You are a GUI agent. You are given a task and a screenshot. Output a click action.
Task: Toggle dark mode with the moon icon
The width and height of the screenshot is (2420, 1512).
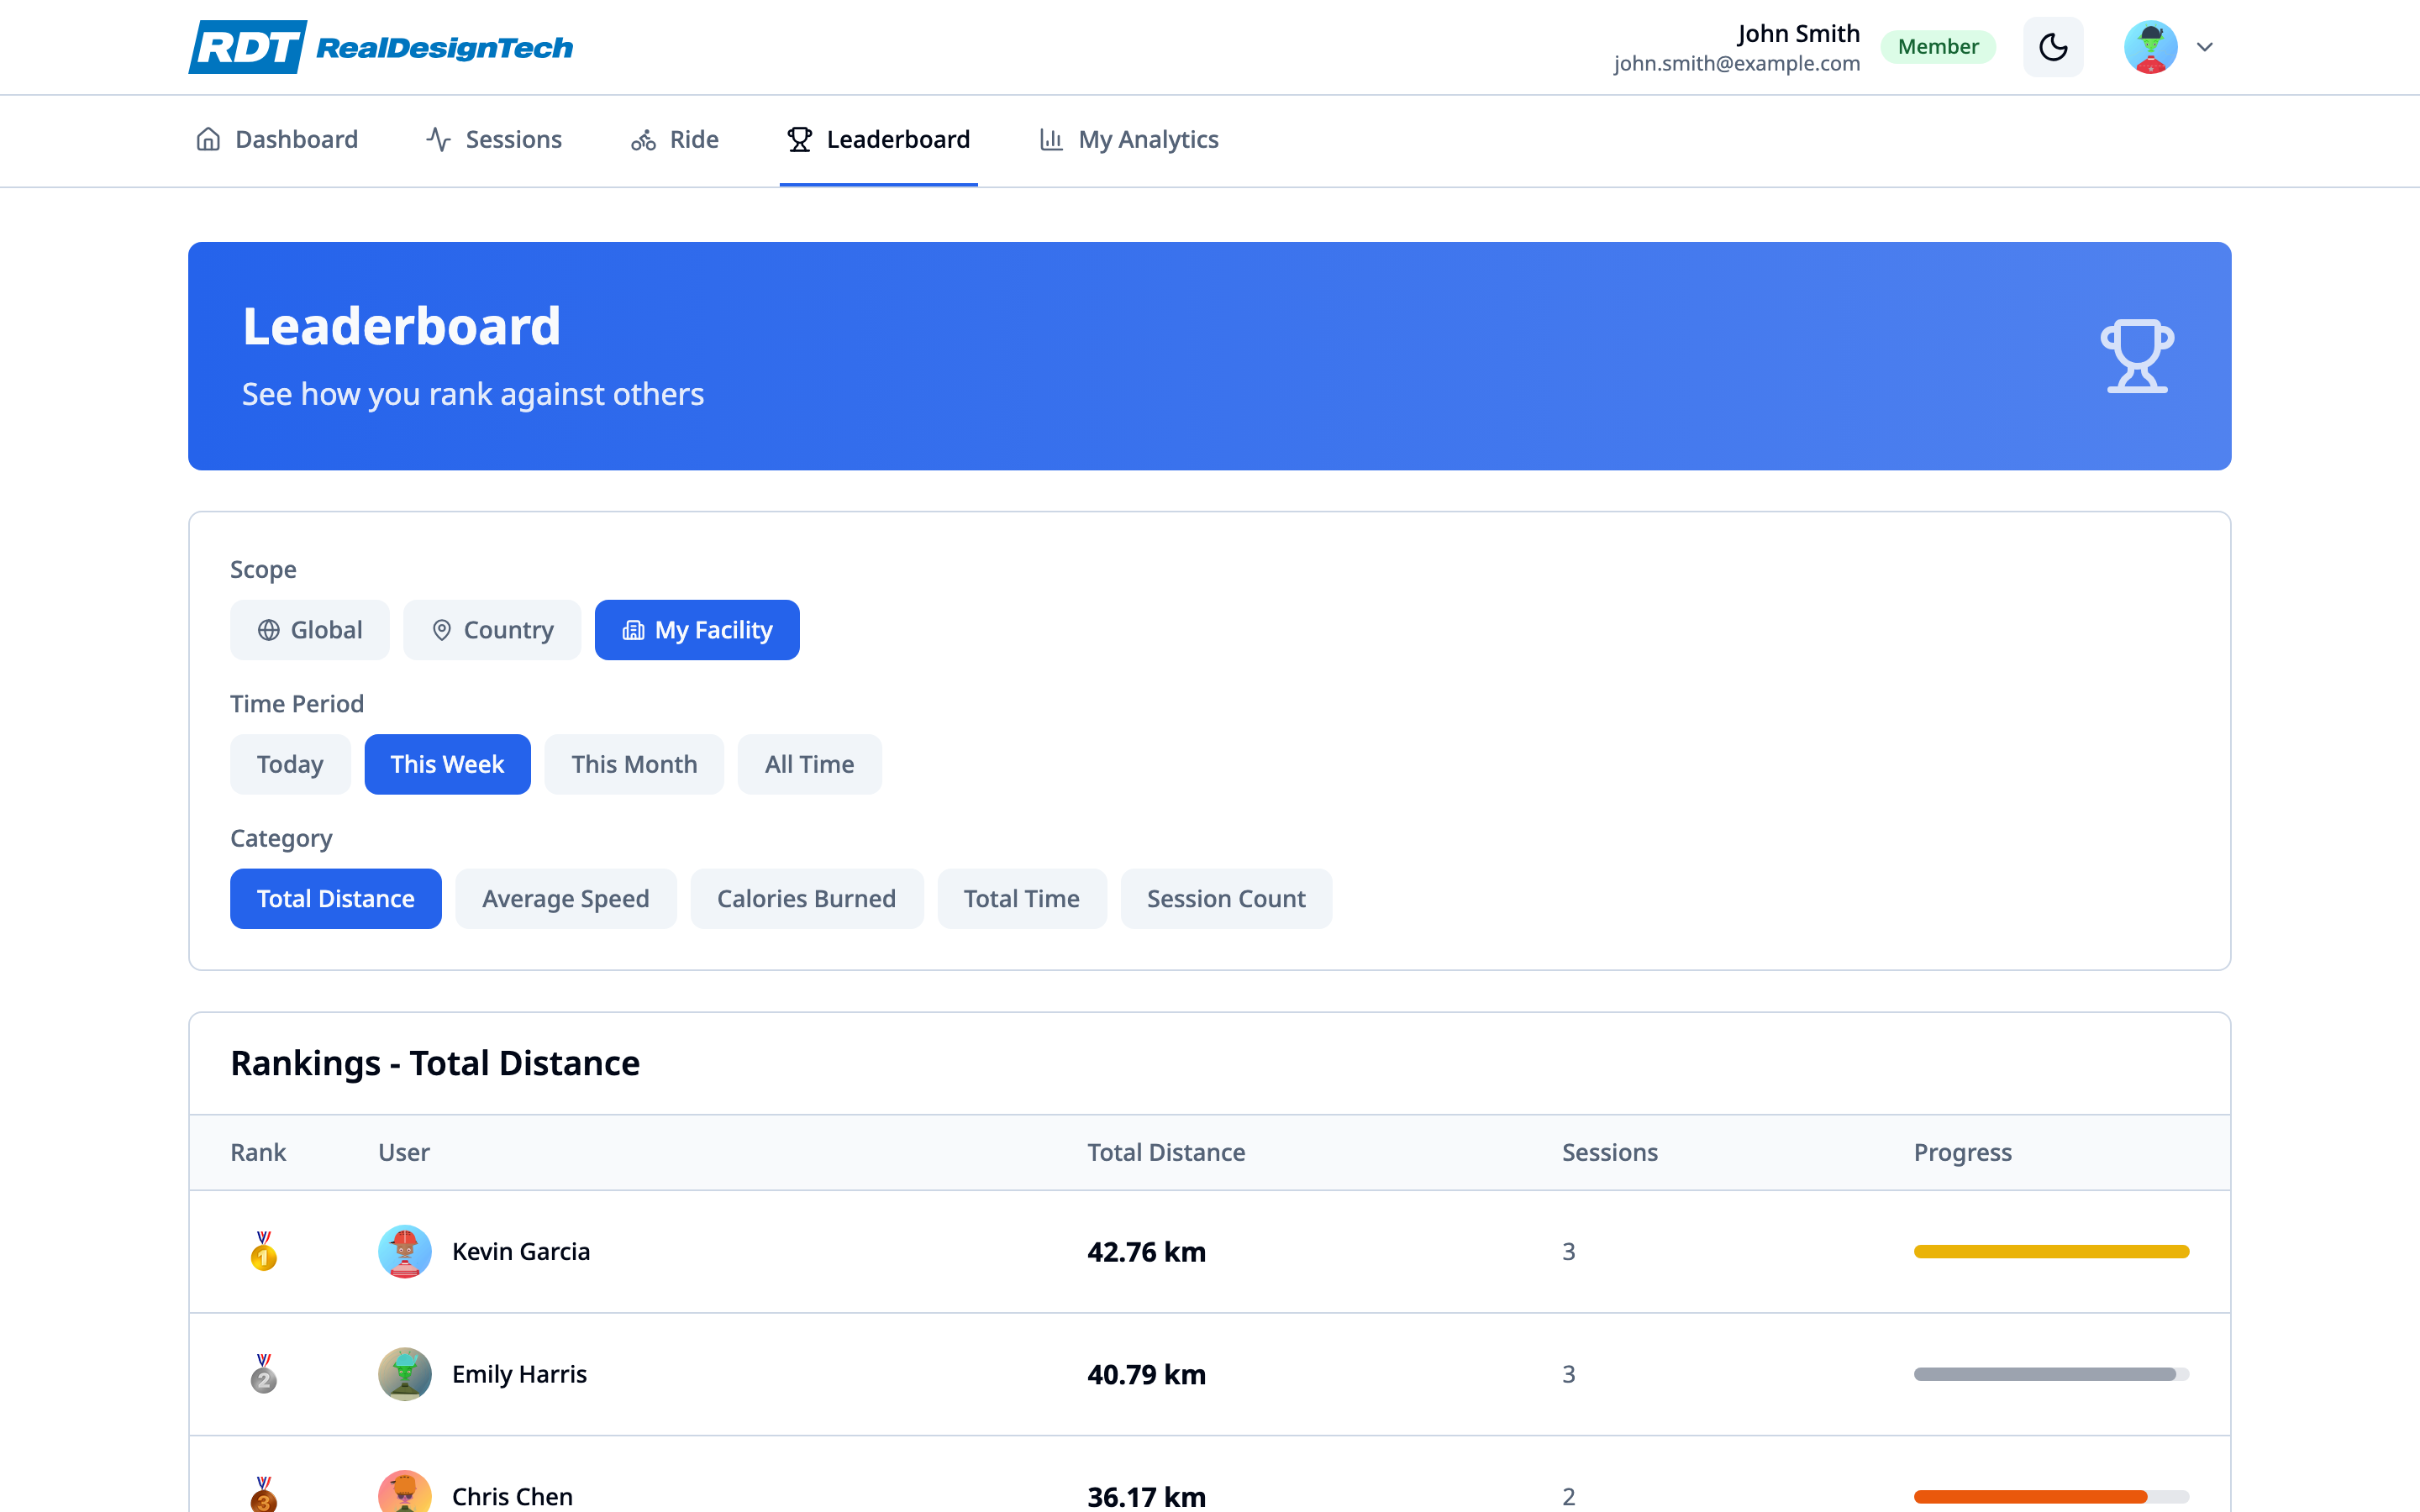pyautogui.click(x=2054, y=46)
